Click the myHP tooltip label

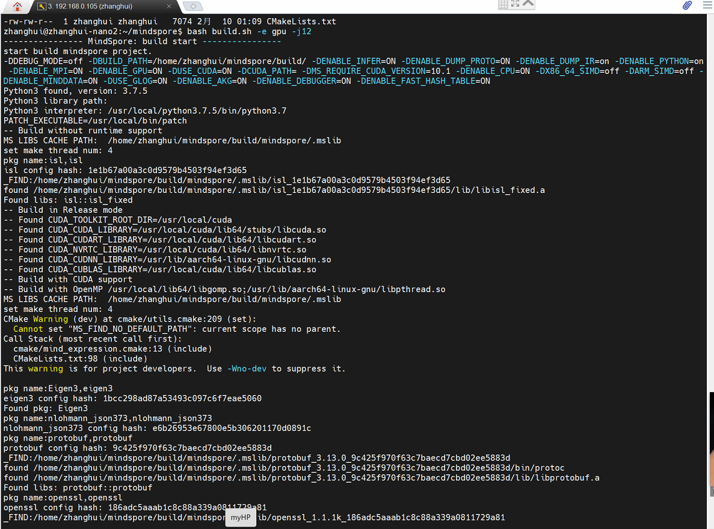pos(241,518)
